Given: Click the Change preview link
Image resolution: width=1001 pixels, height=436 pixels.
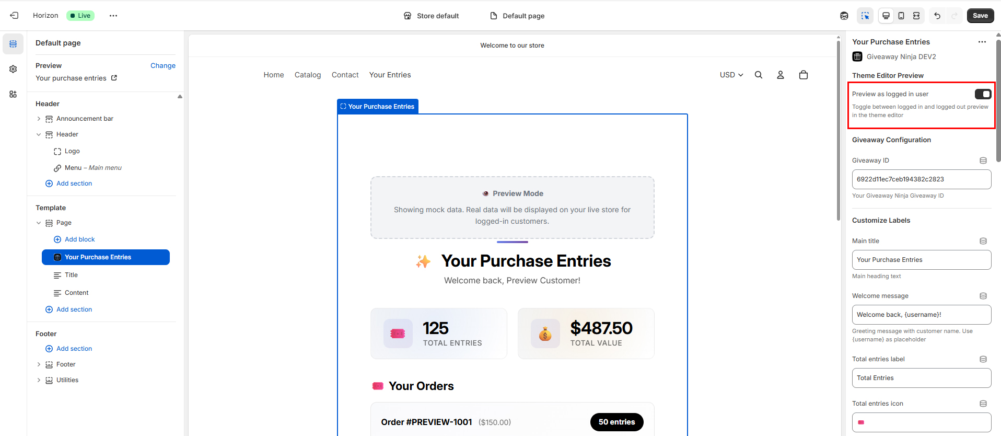Looking at the screenshot, I should coord(162,65).
